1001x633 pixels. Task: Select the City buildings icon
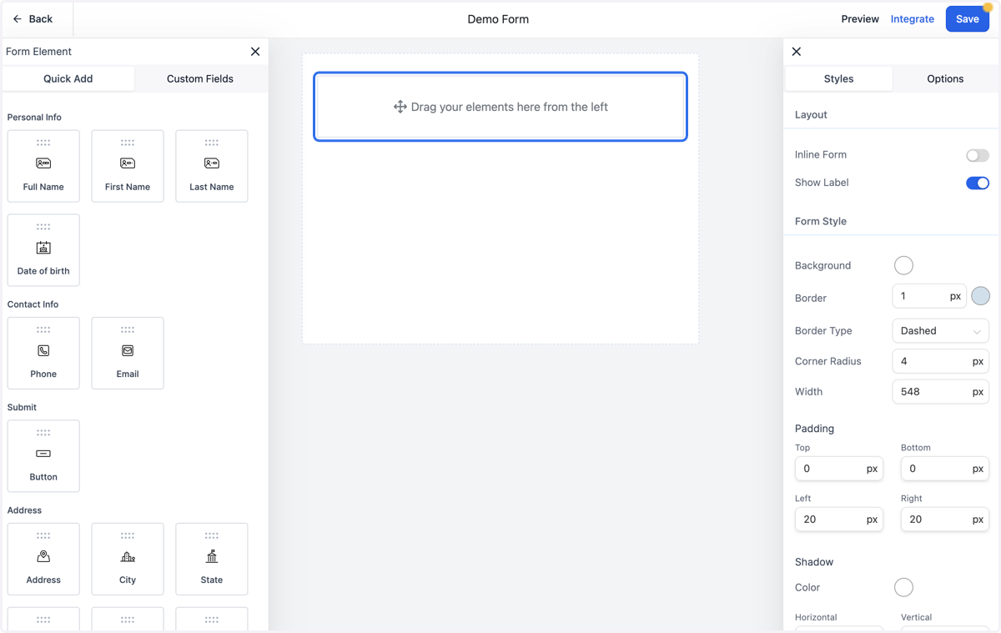coord(128,556)
